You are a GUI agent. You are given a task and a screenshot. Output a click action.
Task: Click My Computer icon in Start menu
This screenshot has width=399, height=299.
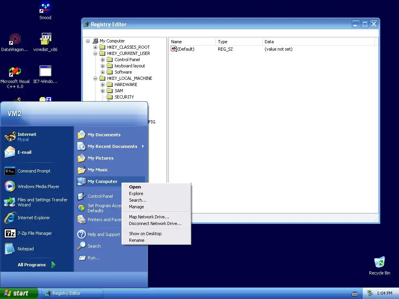pyautogui.click(x=81, y=181)
